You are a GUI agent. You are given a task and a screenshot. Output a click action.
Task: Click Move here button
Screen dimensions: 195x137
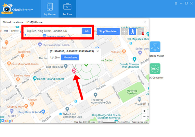tap(70, 57)
